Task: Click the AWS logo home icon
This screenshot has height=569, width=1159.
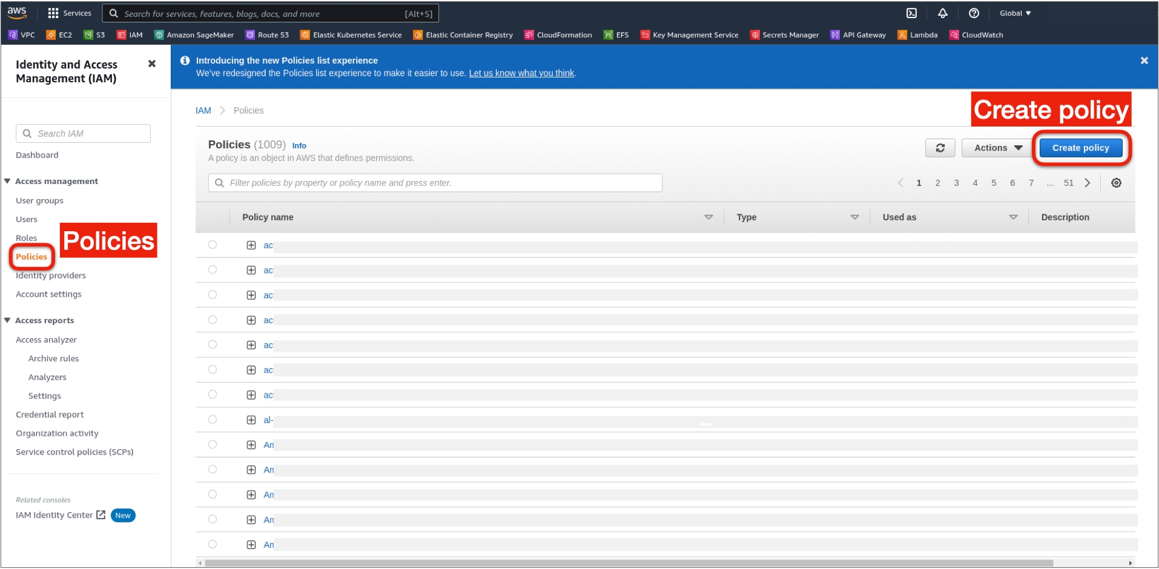Action: [17, 12]
